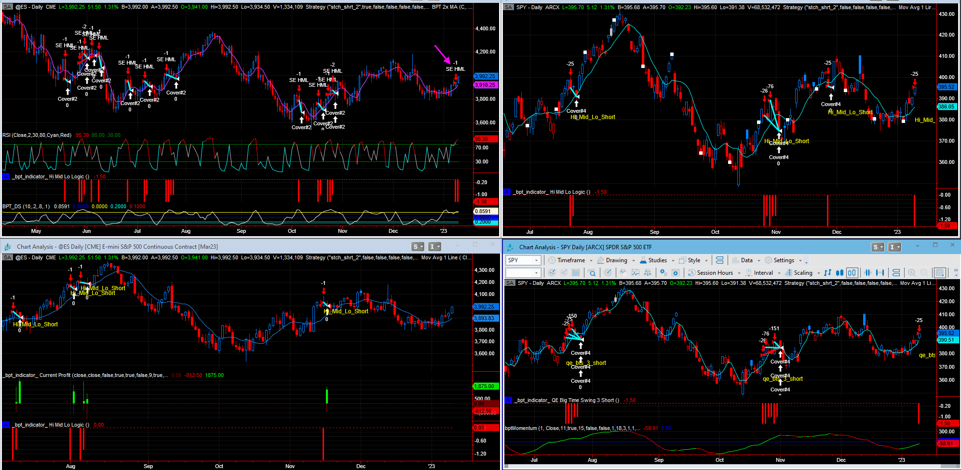Image resolution: width=961 pixels, height=470 pixels.
Task: Click the dotted grid selection icon
Action: click(939, 273)
